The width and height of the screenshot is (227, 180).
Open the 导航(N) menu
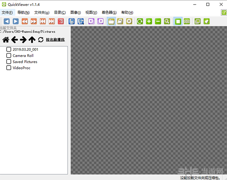[x=23, y=13]
